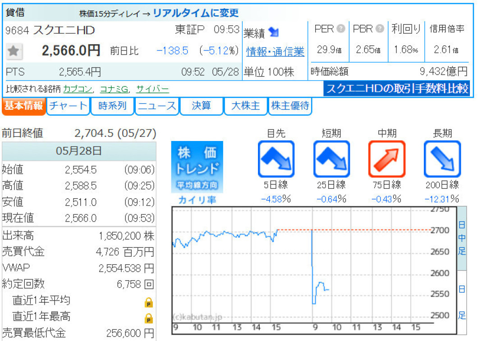Click the 時価総額 value 9,432億円

444,72
